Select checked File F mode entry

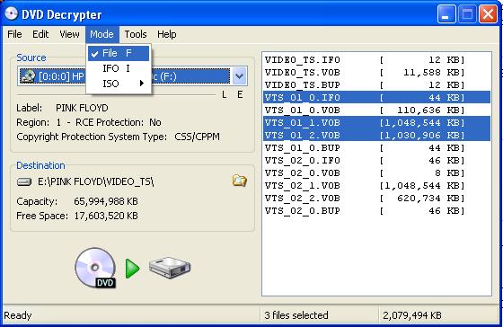(x=119, y=53)
